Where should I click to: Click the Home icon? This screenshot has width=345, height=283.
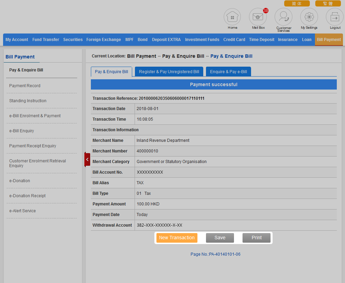point(232,17)
